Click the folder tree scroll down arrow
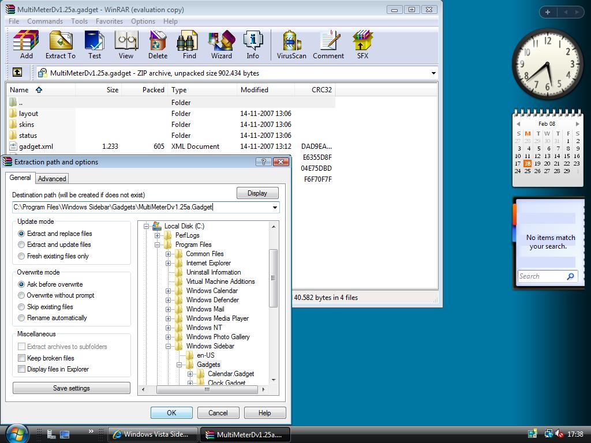The image size is (591, 443). click(x=273, y=380)
